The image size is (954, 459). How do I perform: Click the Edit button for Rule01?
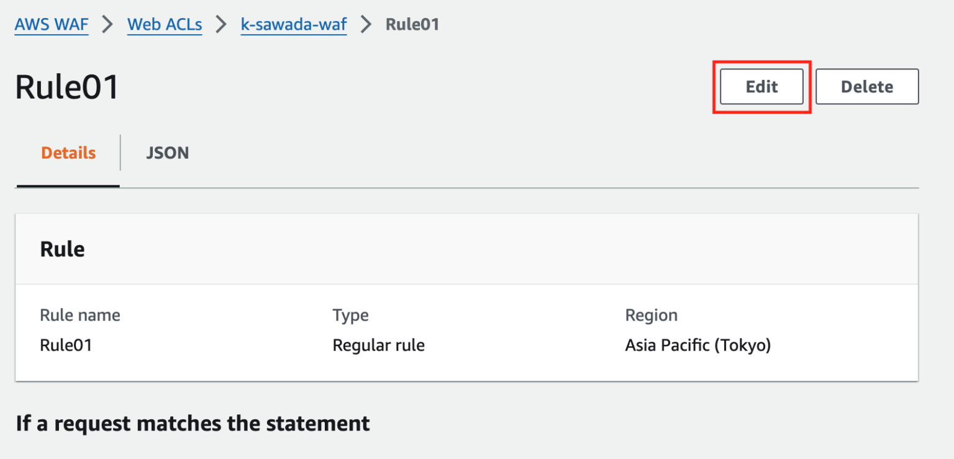point(761,86)
